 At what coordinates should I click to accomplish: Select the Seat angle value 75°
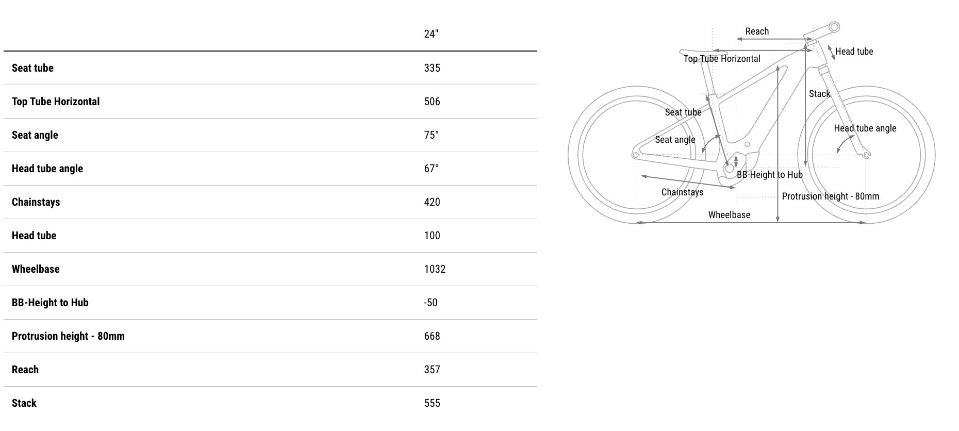tap(432, 135)
